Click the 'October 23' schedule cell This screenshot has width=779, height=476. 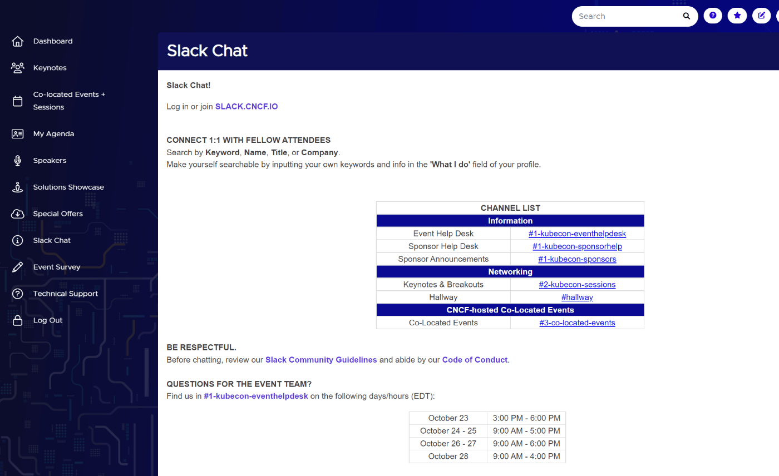(x=448, y=418)
